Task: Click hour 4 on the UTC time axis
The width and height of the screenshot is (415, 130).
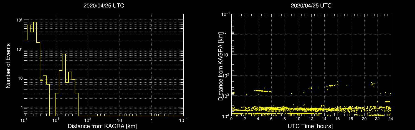Action: click(258, 119)
